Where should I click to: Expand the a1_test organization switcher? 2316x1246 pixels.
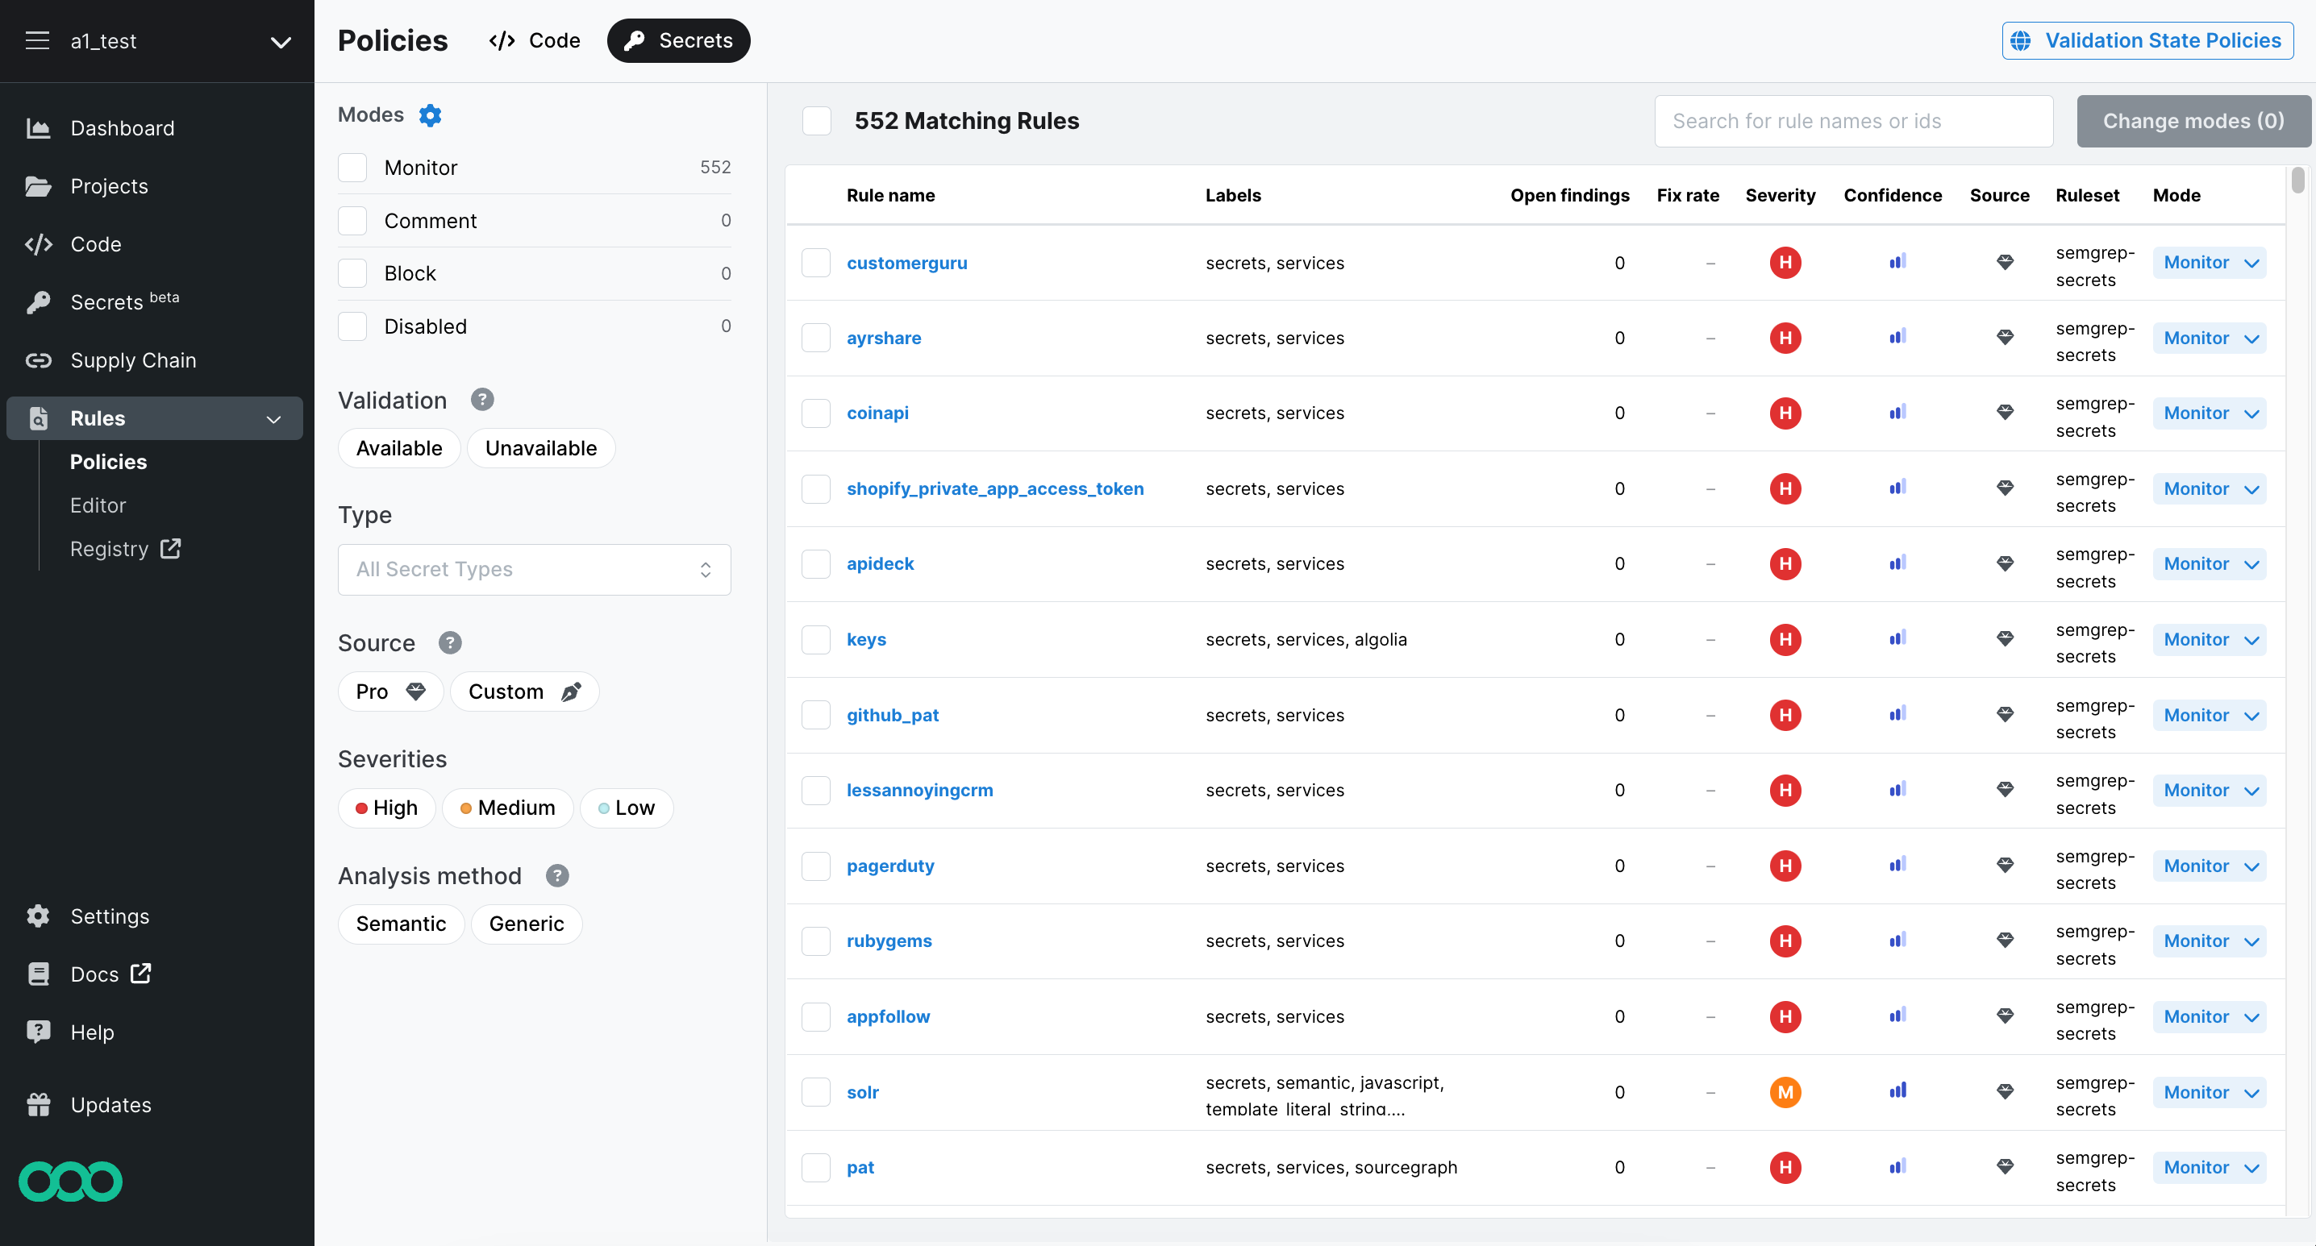tap(281, 42)
